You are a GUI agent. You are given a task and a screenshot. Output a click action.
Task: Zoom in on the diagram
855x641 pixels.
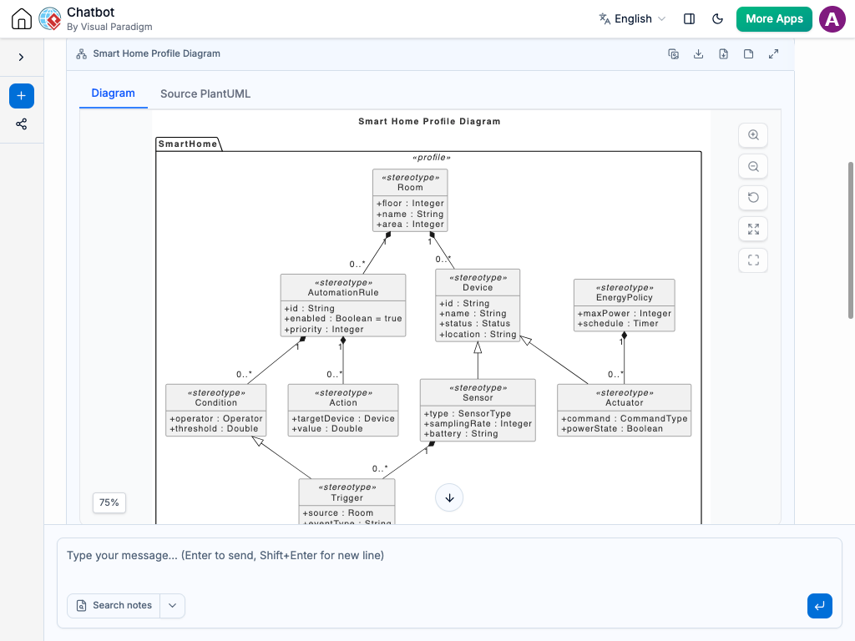753,135
